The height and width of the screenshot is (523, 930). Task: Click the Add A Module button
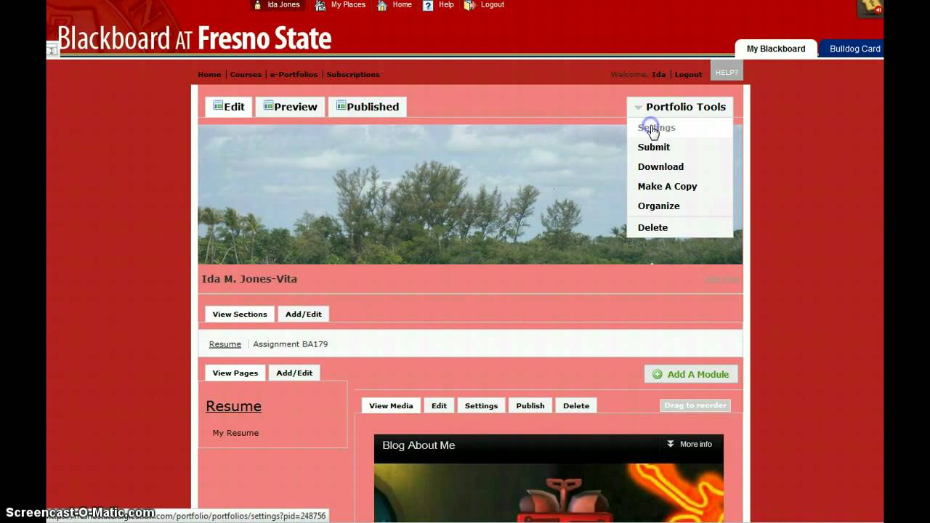(x=691, y=374)
